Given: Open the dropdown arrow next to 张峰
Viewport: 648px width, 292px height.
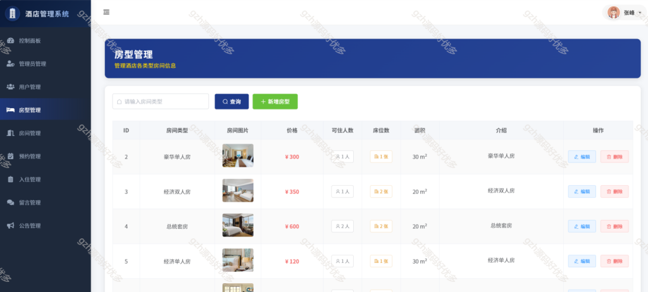Looking at the screenshot, I should 640,13.
